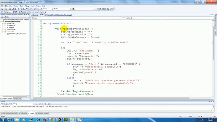The width and height of the screenshot is (217, 122).
Task: Switch to Solution Explorer bottom tab
Action: coord(6,98)
